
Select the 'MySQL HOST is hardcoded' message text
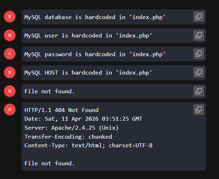88,73
